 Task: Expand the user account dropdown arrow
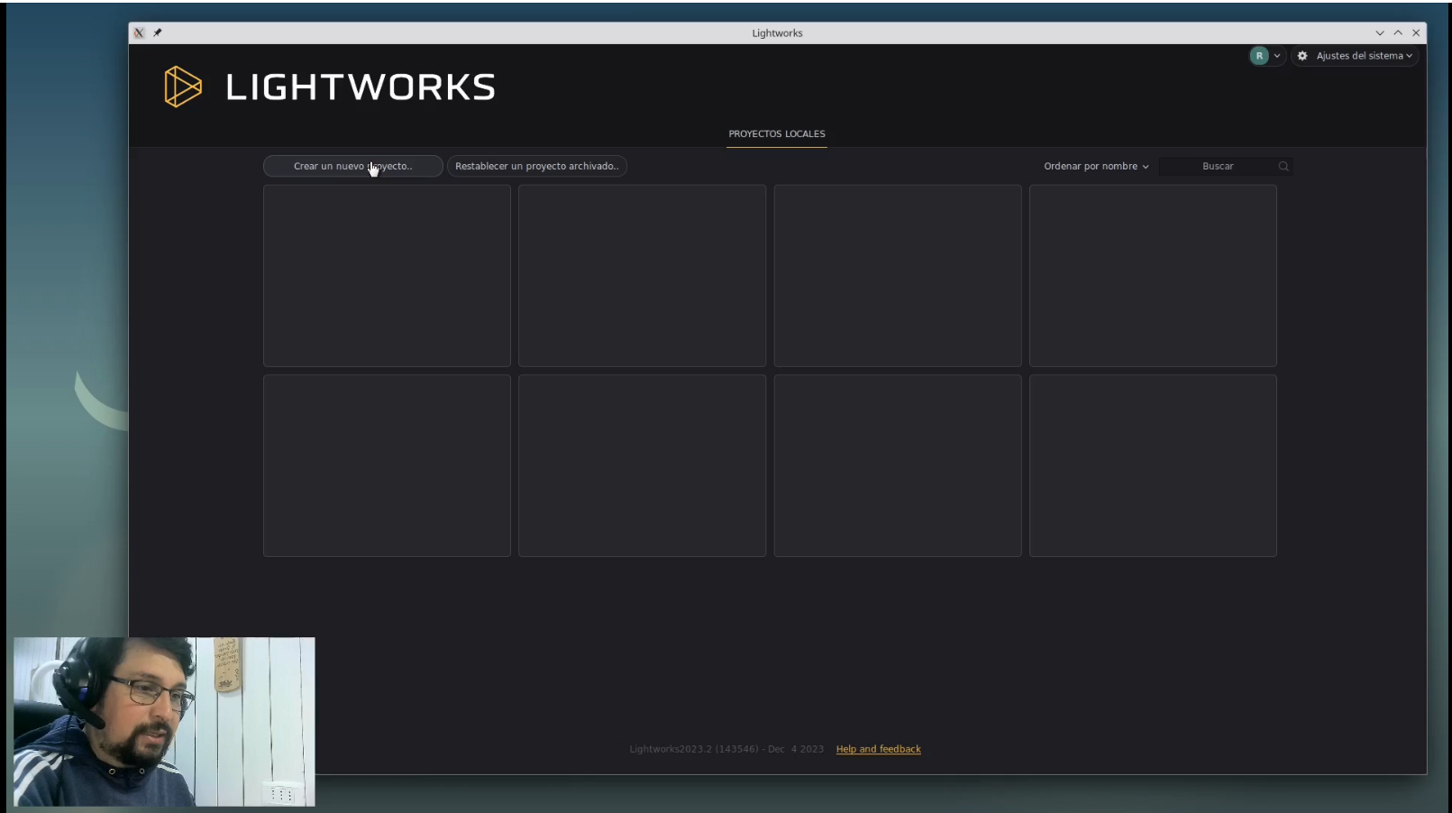1277,56
